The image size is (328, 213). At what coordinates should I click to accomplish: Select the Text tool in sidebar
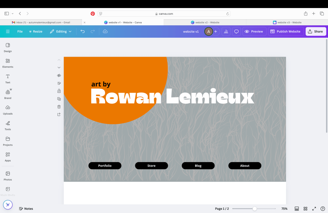(8, 78)
